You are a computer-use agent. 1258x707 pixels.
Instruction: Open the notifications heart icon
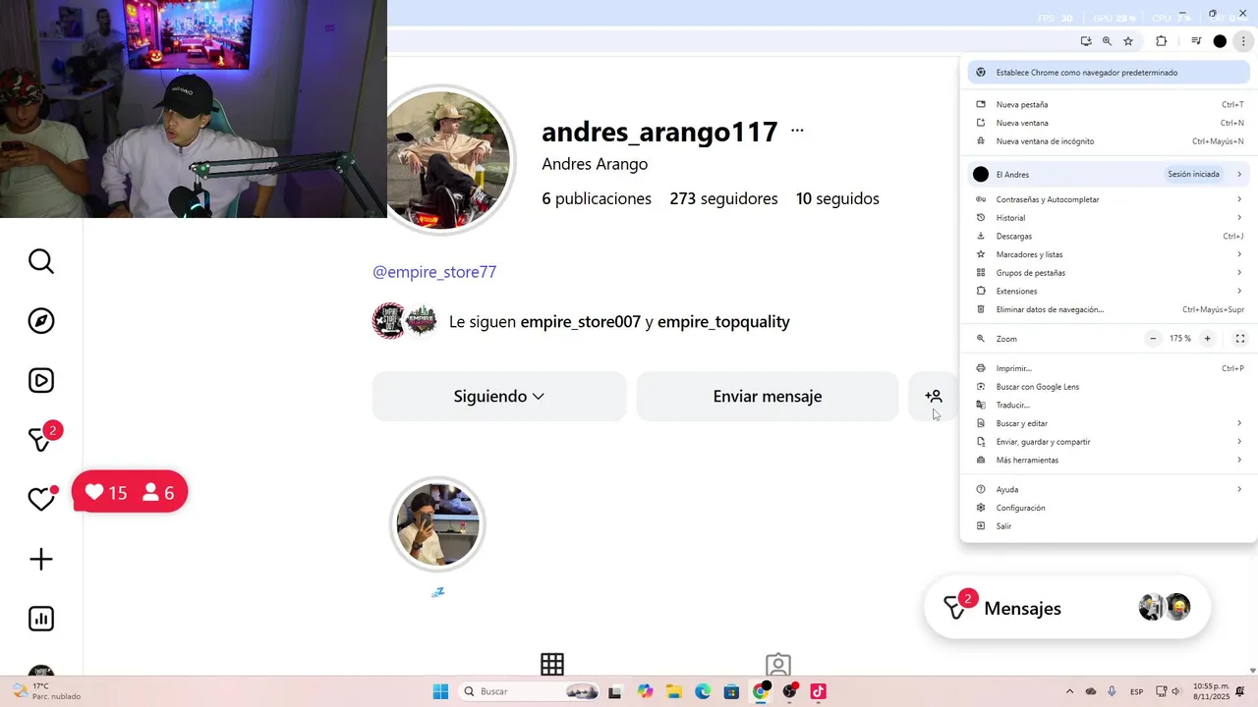[41, 499]
